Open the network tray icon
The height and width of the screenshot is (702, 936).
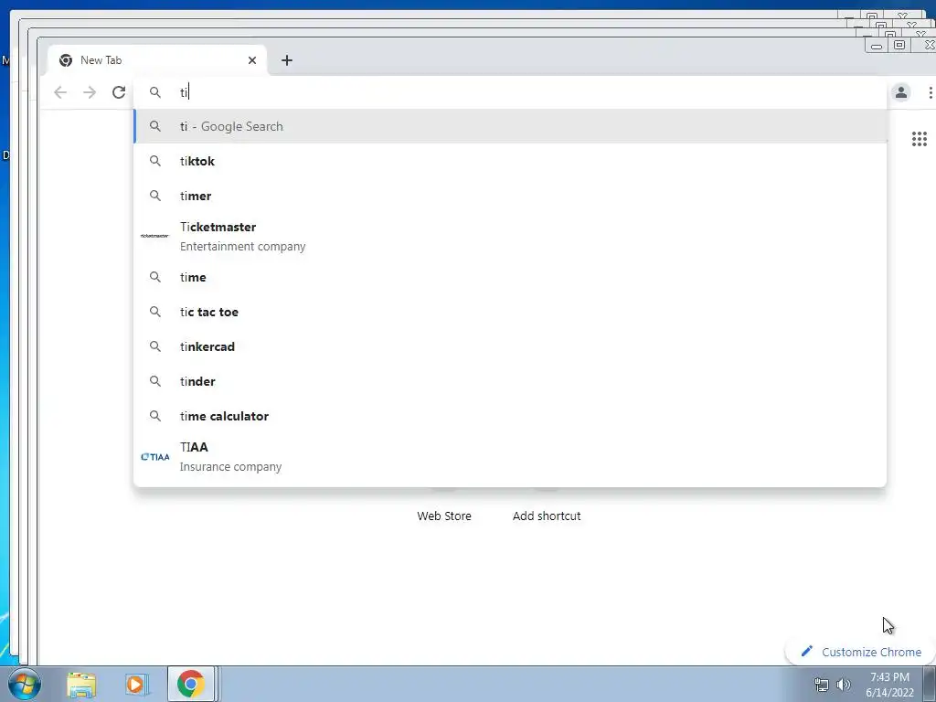pyautogui.click(x=822, y=685)
